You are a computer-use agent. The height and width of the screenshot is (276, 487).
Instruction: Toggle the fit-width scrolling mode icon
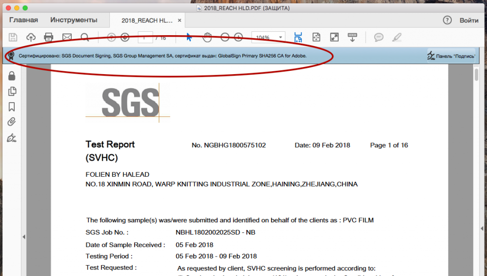tap(298, 37)
